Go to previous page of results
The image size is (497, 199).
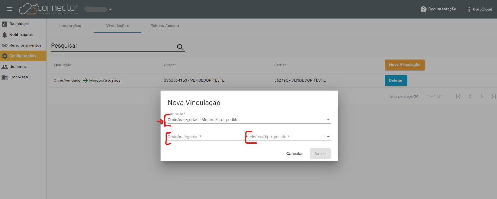pos(470,96)
